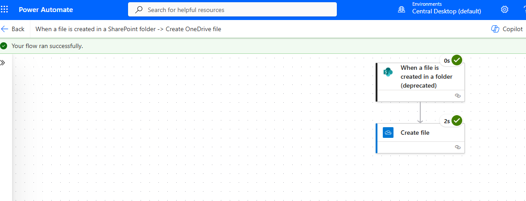Go Back to the previous page
526x201 pixels.
[x=13, y=29]
